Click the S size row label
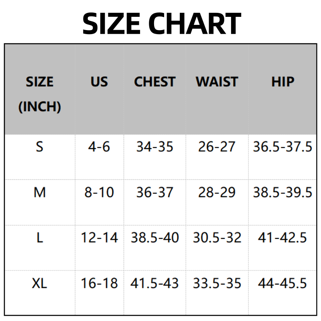 pyautogui.click(x=39, y=147)
